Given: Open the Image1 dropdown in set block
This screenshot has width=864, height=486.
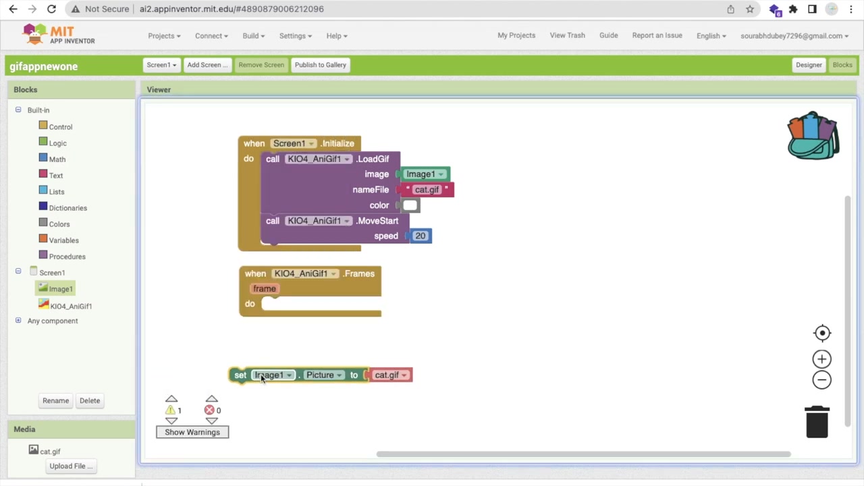Looking at the screenshot, I should click(273, 375).
